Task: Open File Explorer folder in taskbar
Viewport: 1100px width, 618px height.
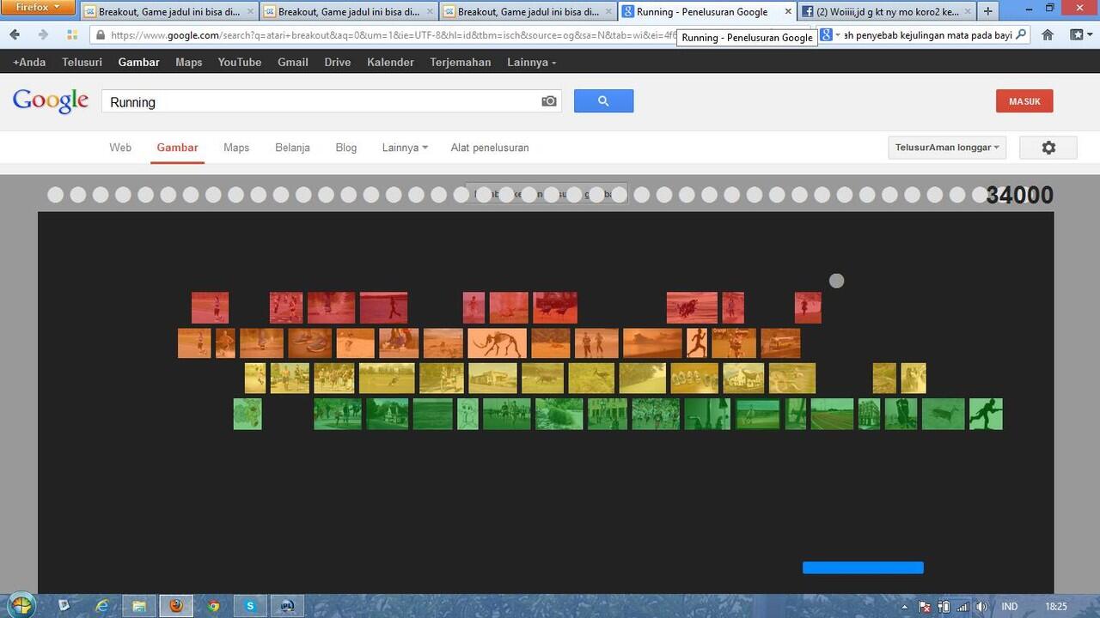Action: pyautogui.click(x=139, y=606)
